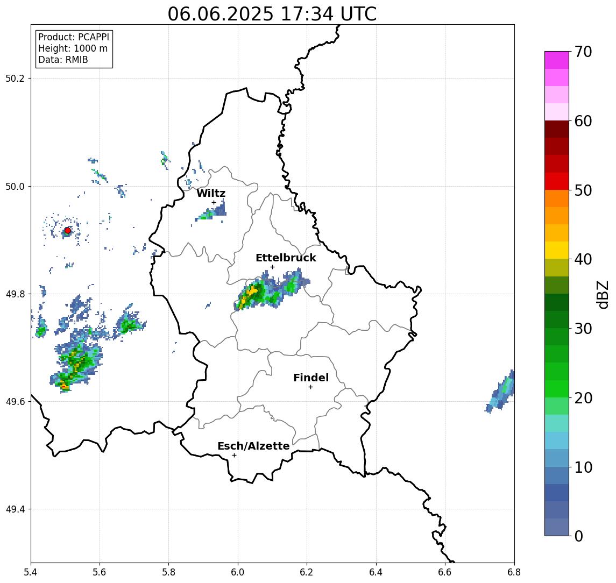Click the magenta top colorbar segment
The height and width of the screenshot is (583, 616).
coord(557,60)
